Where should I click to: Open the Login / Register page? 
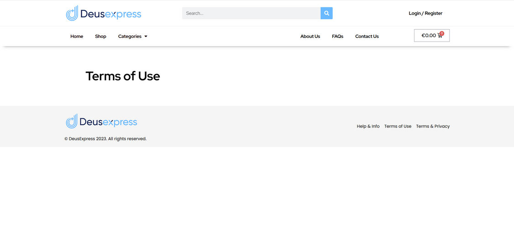[425, 13]
